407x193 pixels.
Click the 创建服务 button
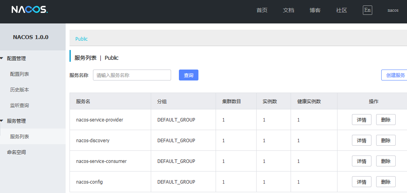click(394, 75)
